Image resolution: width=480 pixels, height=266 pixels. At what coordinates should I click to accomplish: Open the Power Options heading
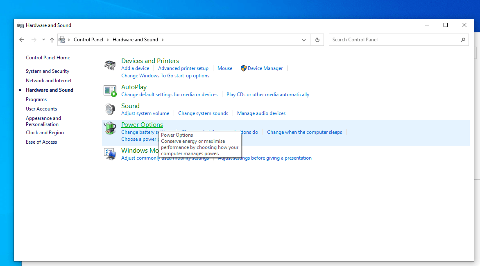tap(142, 125)
